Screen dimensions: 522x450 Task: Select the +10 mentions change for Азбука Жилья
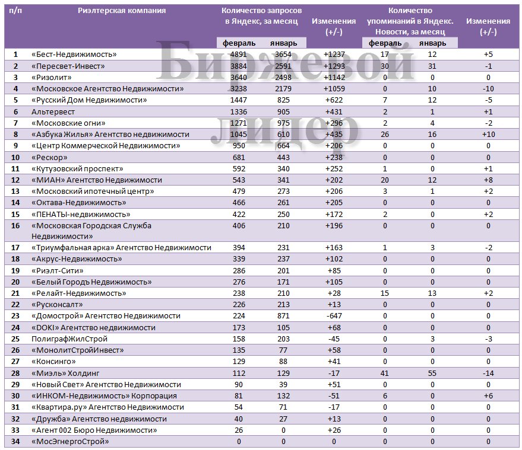point(488,134)
